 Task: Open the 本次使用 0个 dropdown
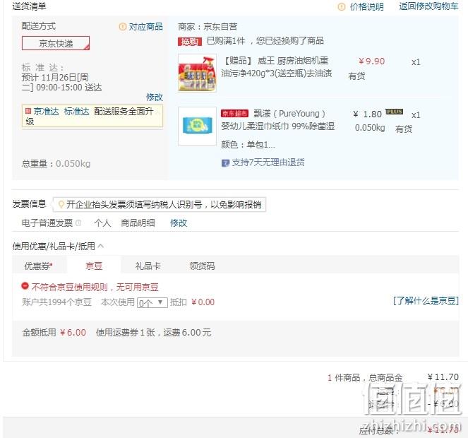tap(152, 302)
